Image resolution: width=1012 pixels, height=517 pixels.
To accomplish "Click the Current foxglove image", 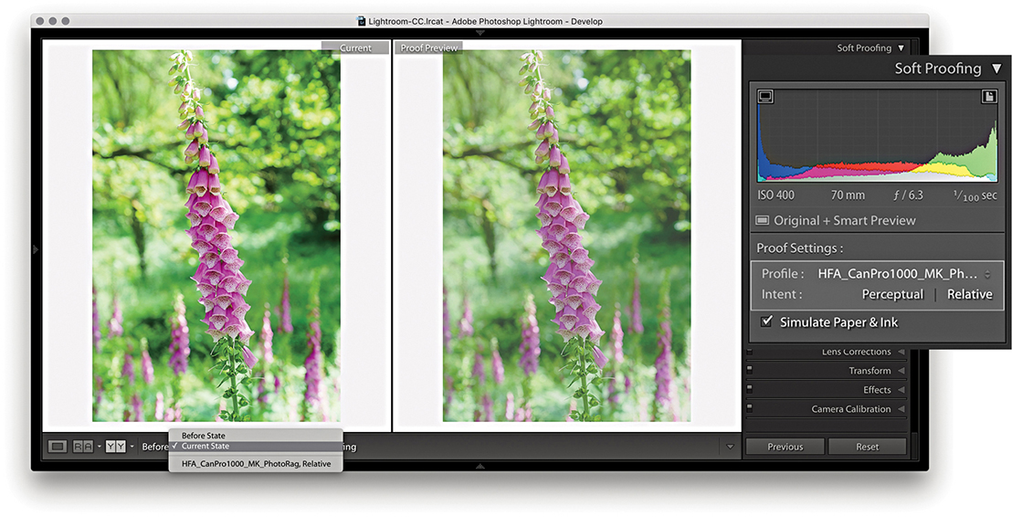I will [x=216, y=236].
